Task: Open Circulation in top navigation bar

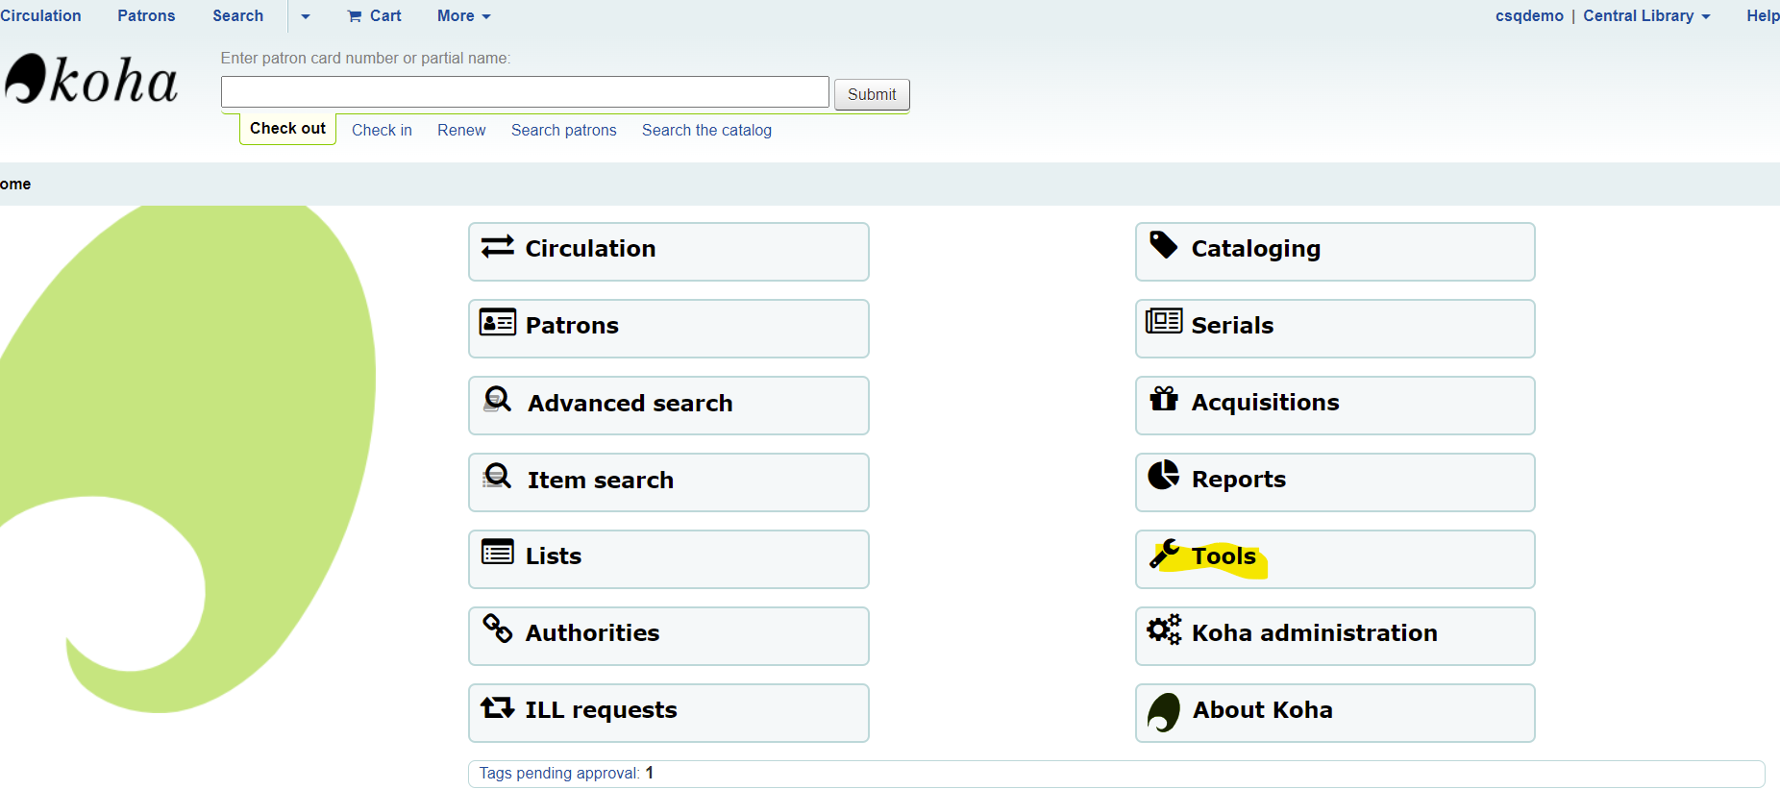Action: pos(40,16)
